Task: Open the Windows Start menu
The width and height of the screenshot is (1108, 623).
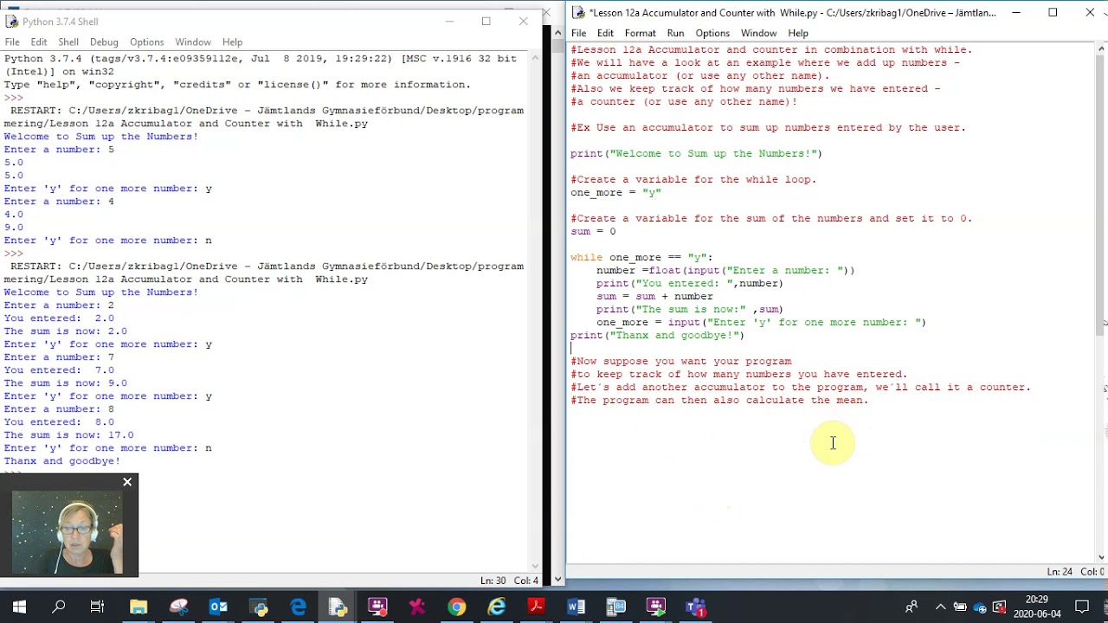Action: 19,607
